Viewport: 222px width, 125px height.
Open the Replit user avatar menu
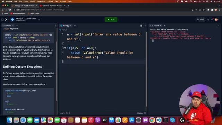tap(216, 19)
